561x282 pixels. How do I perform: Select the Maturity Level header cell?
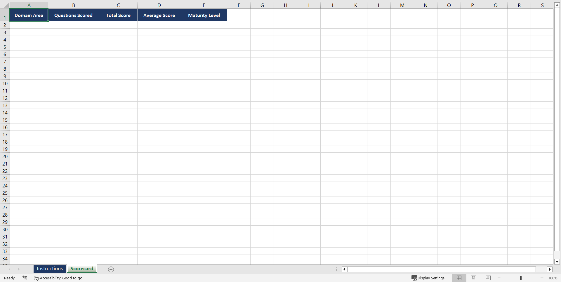click(204, 15)
